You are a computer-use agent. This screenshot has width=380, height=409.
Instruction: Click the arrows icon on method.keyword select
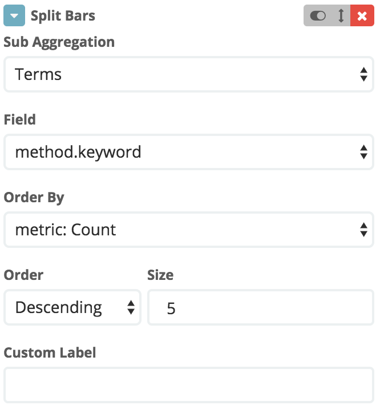(363, 152)
